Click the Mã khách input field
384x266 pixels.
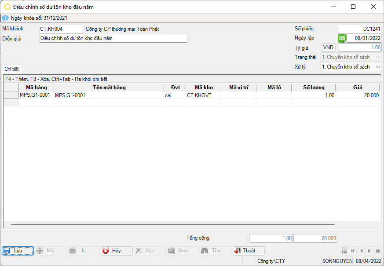click(x=61, y=29)
